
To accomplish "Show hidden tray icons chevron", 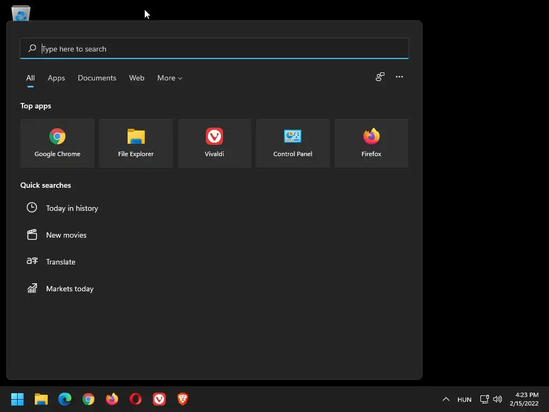I will (x=446, y=399).
